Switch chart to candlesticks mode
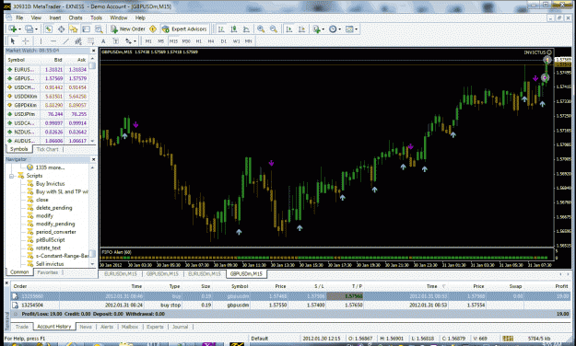Image resolution: width=576 pixels, height=346 pixels. coord(234,29)
